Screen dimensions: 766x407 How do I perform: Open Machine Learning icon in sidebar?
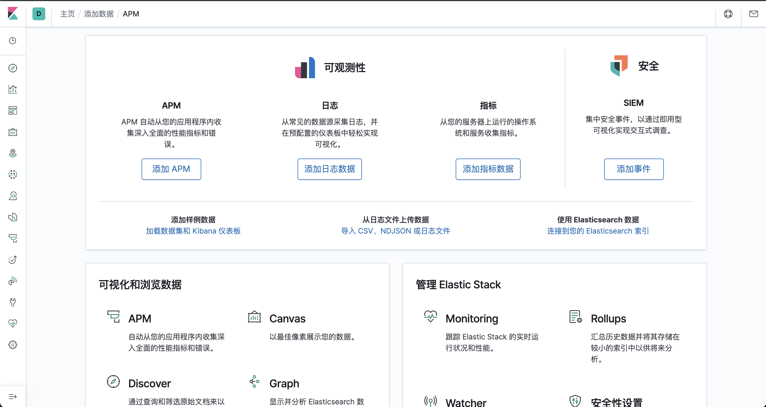(x=13, y=175)
